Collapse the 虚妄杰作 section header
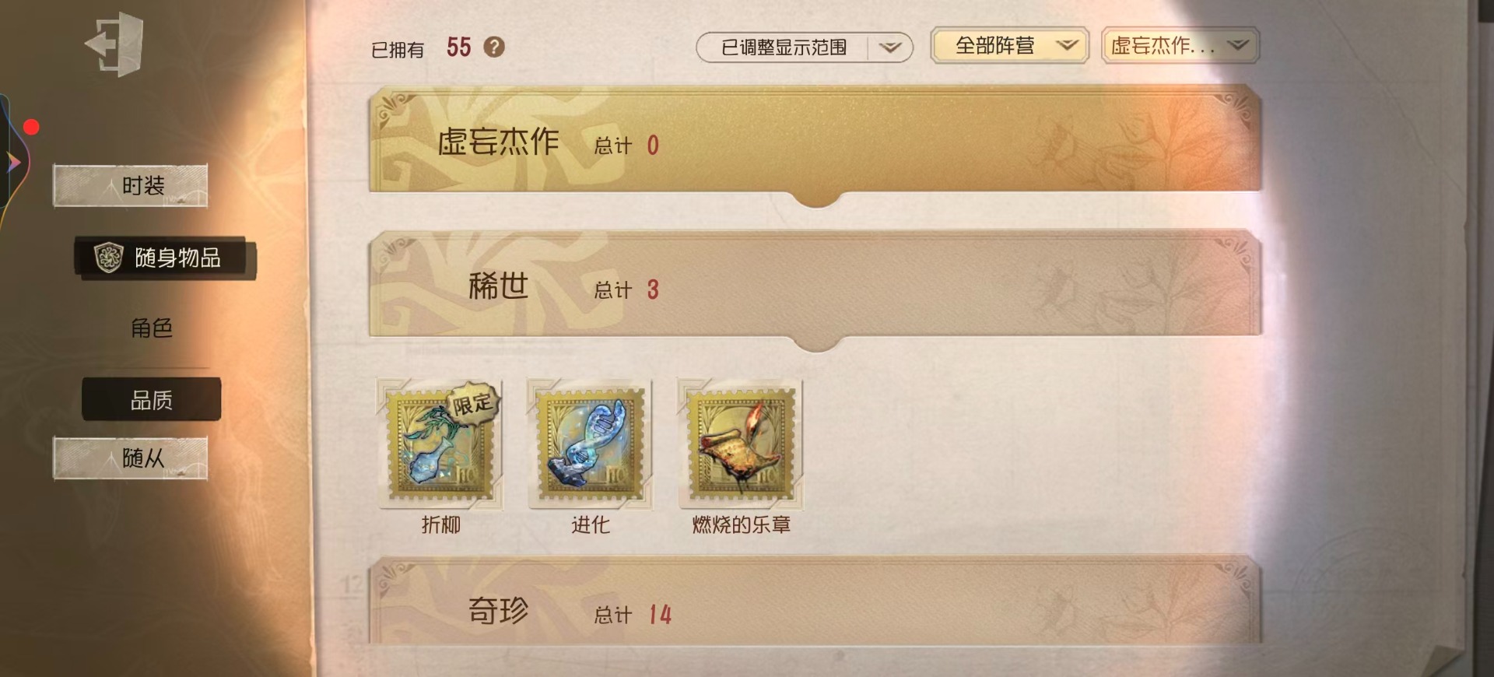The image size is (1494, 677). pos(815,142)
